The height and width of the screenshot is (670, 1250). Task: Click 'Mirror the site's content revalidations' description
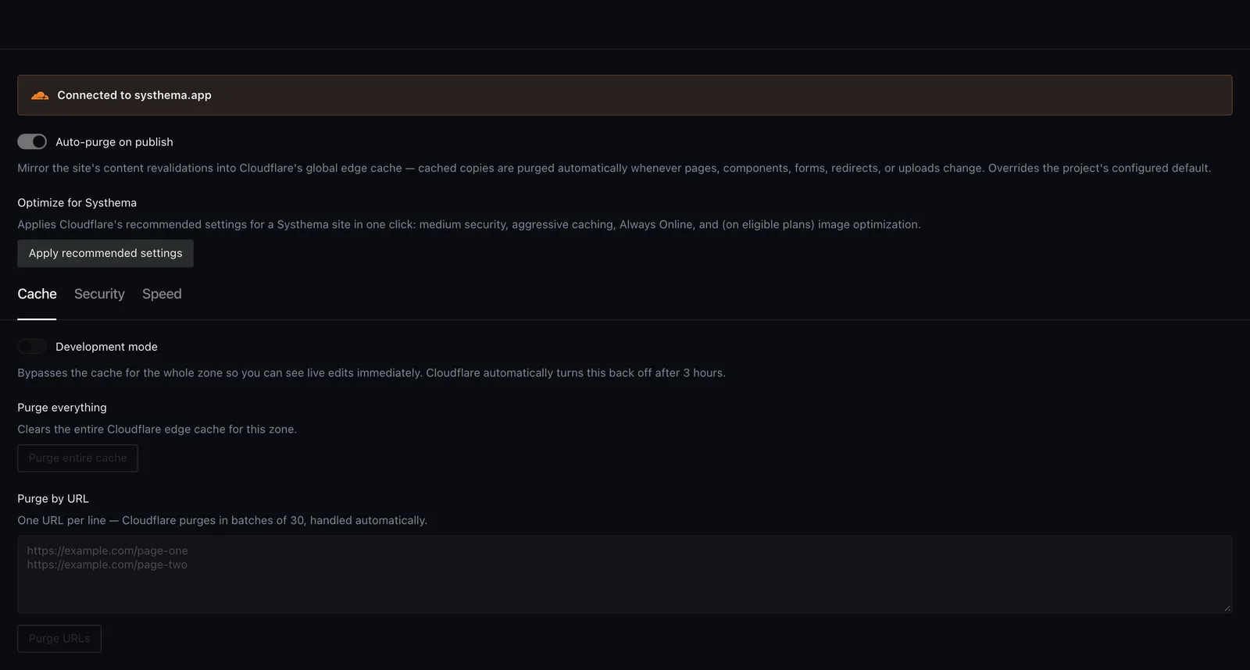coord(614,169)
